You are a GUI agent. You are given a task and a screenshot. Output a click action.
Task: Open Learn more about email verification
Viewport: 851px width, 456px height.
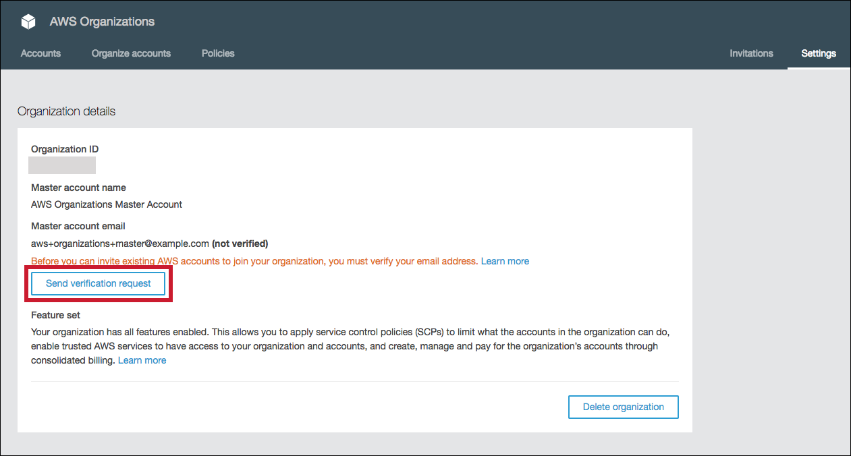point(504,260)
